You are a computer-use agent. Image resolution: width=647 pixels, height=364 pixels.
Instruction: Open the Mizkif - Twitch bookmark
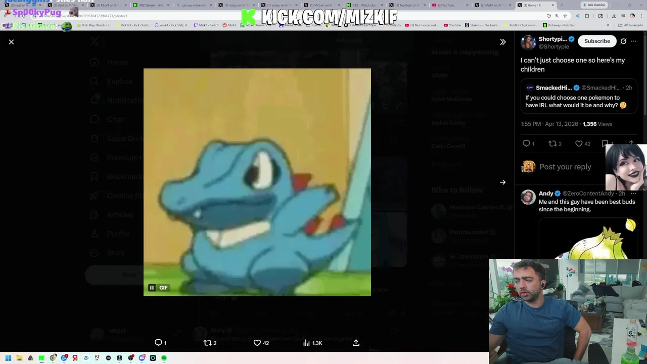(x=206, y=25)
